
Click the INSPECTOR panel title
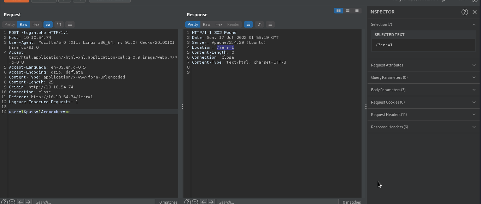382,12
